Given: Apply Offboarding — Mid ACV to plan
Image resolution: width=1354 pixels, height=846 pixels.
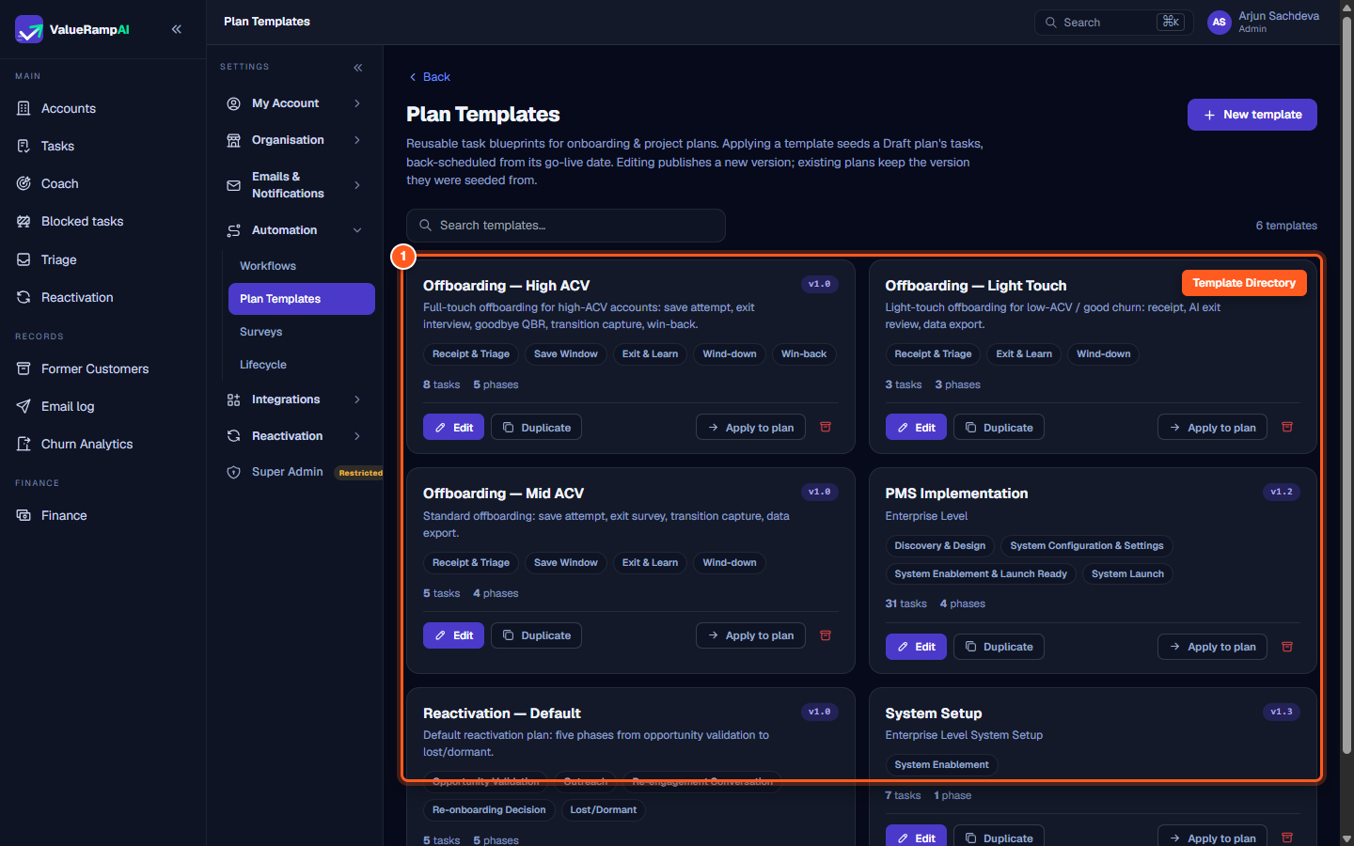Looking at the screenshot, I should click(x=750, y=635).
